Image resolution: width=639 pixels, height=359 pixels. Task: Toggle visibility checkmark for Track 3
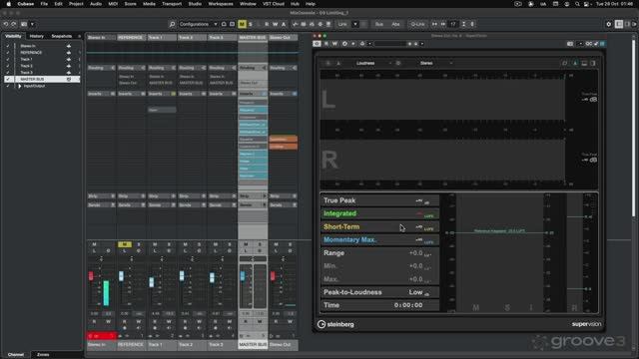[7, 73]
